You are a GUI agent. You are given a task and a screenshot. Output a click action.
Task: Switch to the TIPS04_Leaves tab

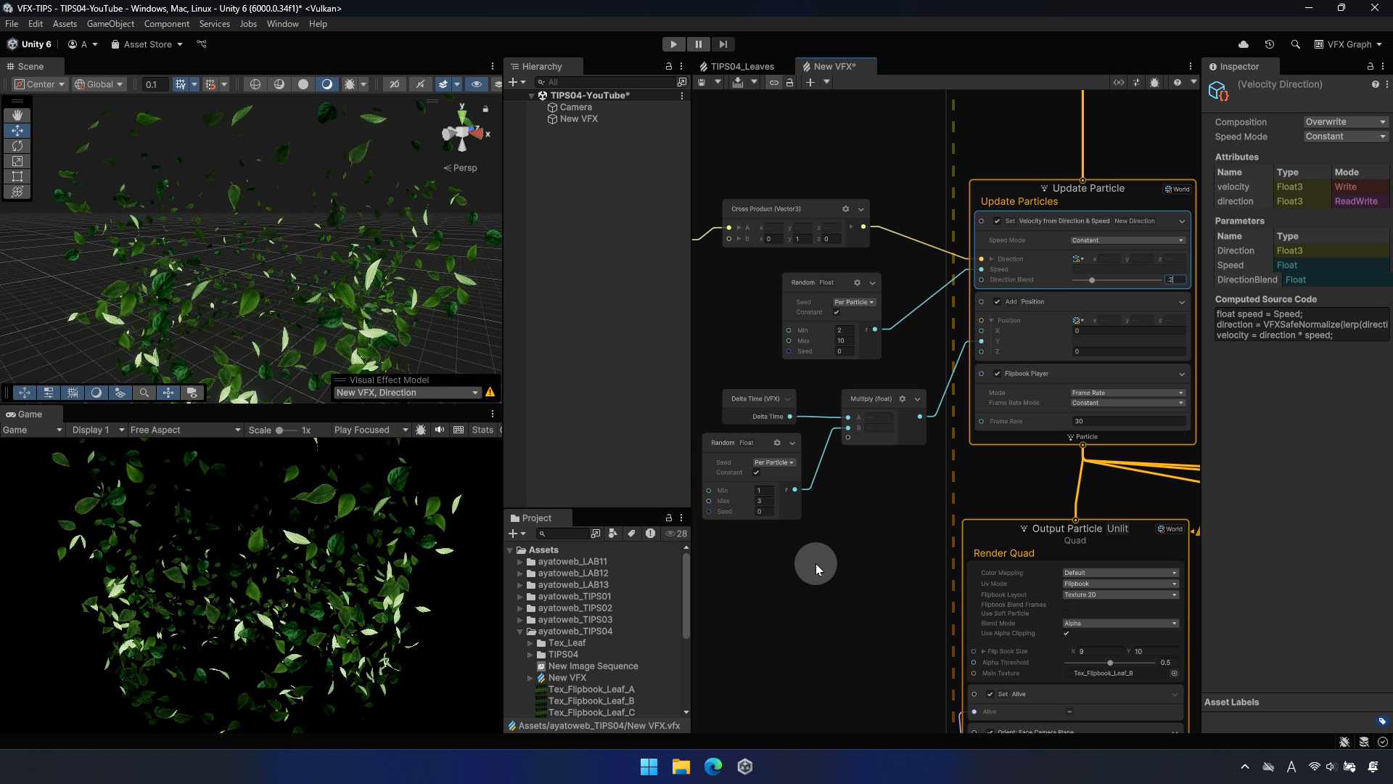click(741, 66)
